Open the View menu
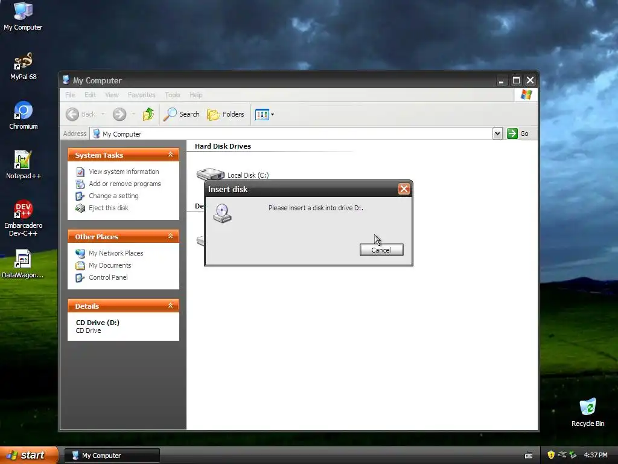This screenshot has width=618, height=464. (112, 95)
